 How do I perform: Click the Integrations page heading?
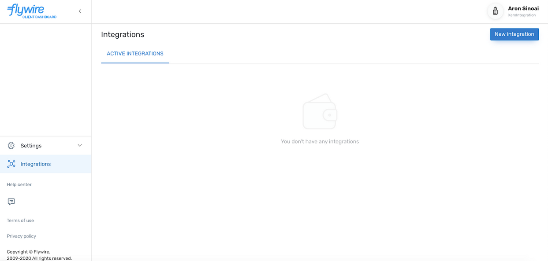coord(123,34)
